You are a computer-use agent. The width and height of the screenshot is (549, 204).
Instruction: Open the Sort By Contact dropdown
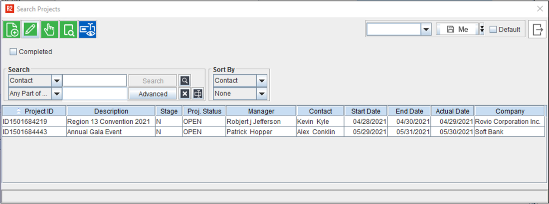pos(262,81)
